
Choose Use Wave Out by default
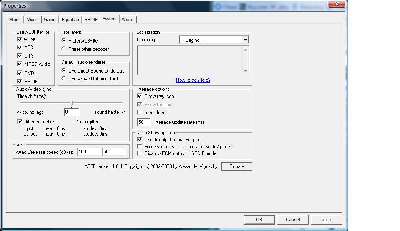(64, 79)
